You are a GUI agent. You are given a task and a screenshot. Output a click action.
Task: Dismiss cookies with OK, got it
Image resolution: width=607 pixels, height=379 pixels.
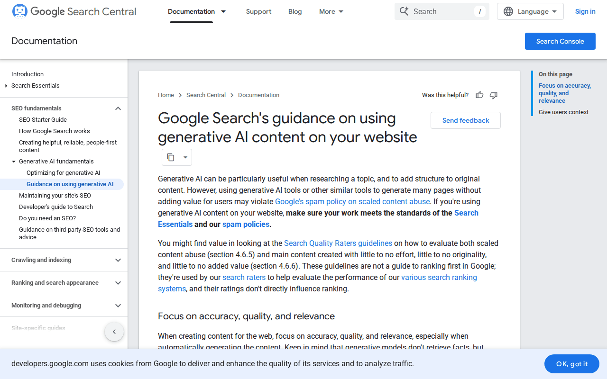572,364
